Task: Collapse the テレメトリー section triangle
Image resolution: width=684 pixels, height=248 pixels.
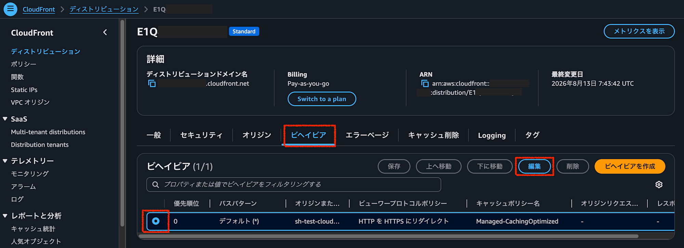Action: [5, 161]
